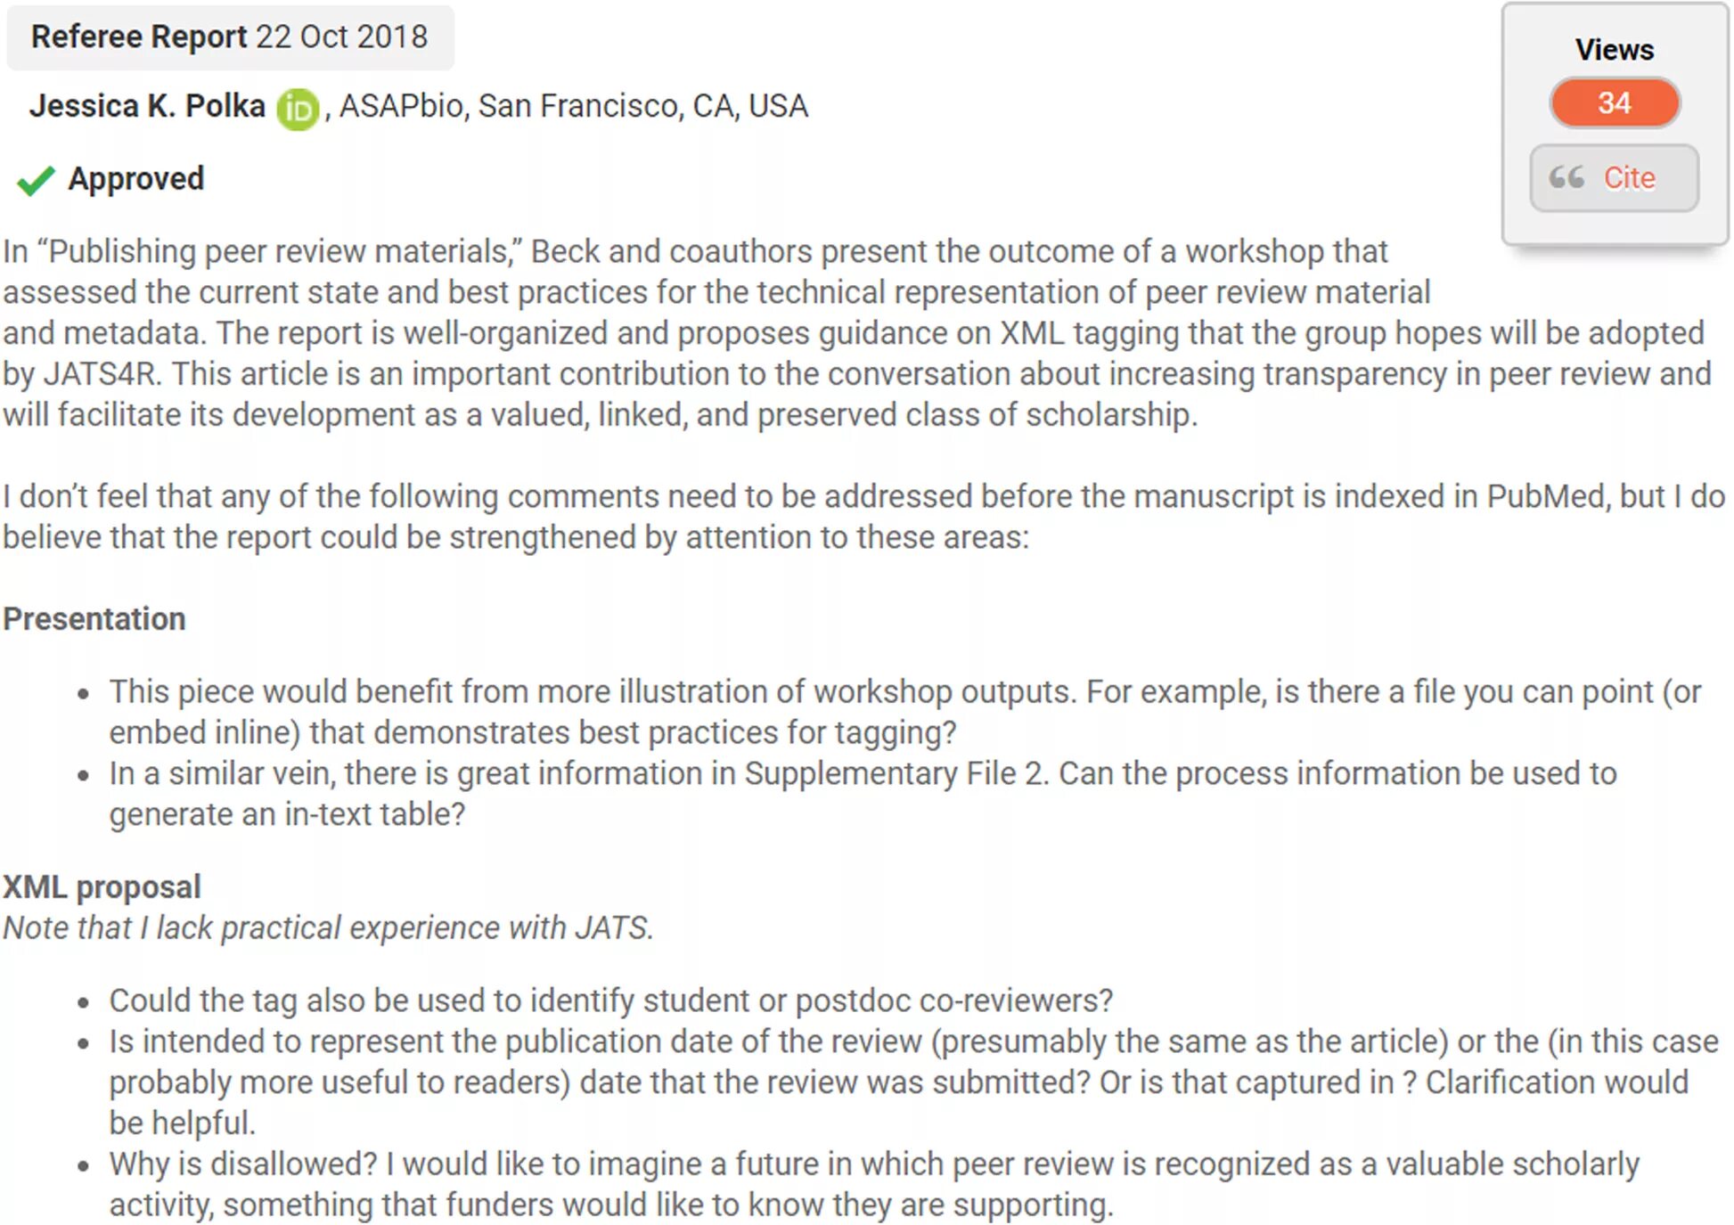Click the 22 Oct 2018 report date
The height and width of the screenshot is (1225, 1734).
coord(342,37)
